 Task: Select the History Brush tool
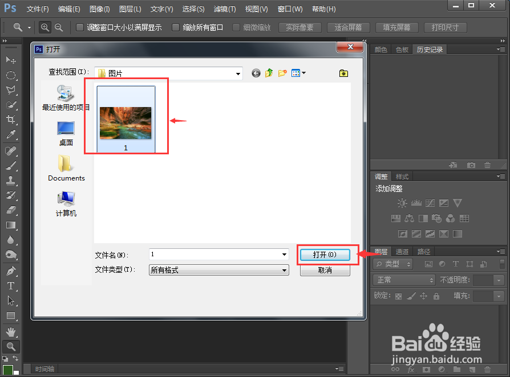(x=11, y=195)
